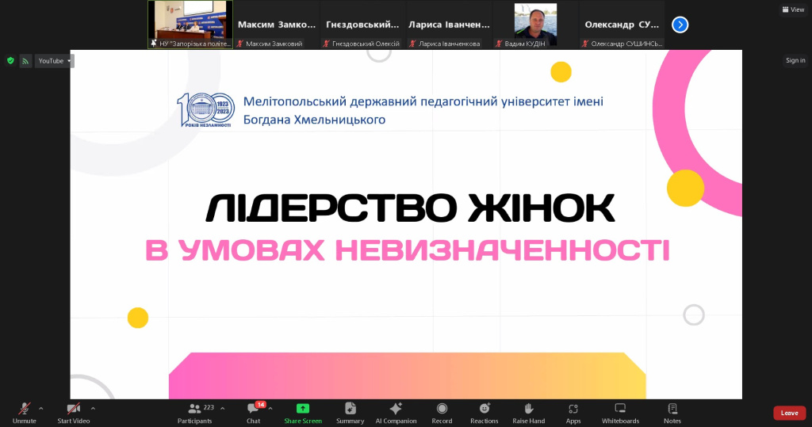The width and height of the screenshot is (812, 427).
Task: Click the Sign in button
Action: pyautogui.click(x=795, y=60)
